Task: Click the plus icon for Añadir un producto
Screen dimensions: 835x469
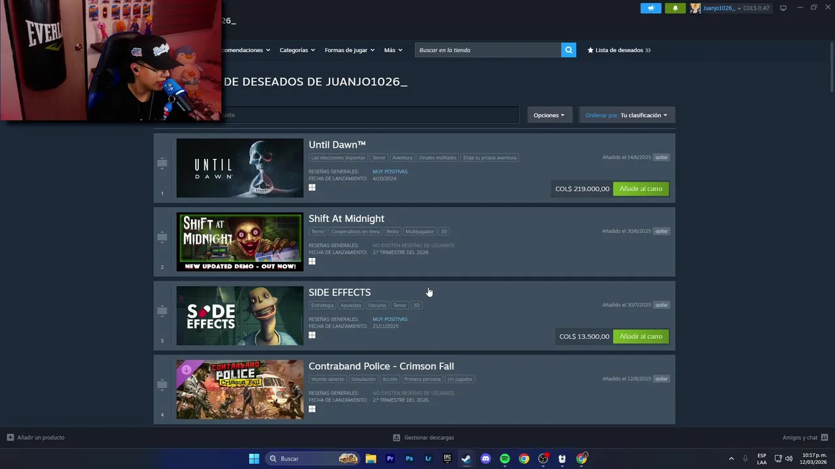Action: 10,438
